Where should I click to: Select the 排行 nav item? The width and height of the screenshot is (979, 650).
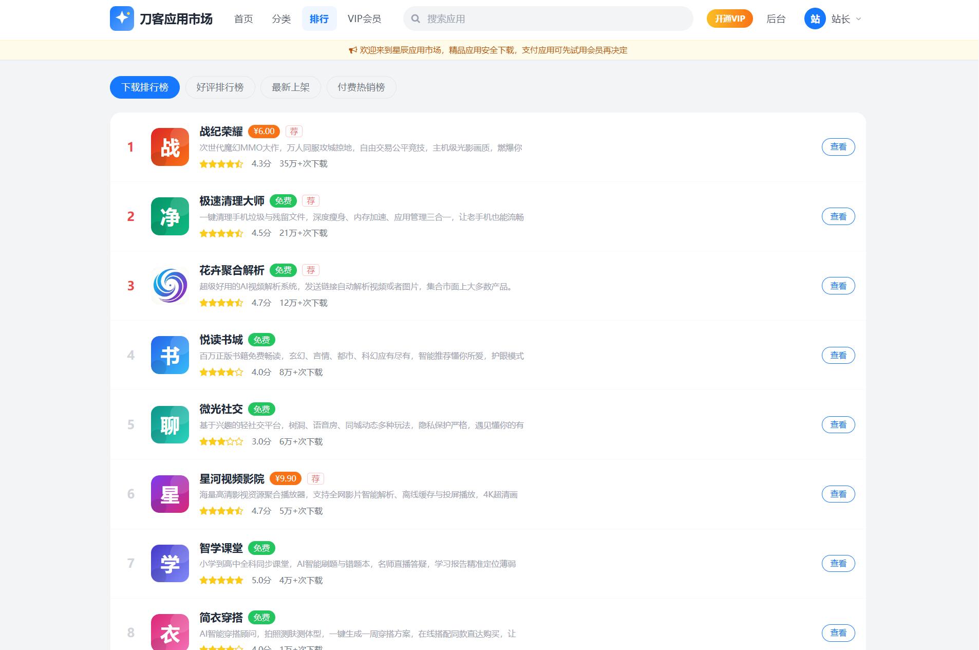(x=319, y=19)
